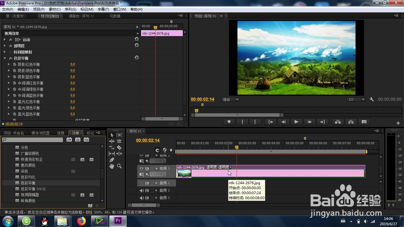The image size is (404, 227).
Task: Select the Pen tool
Action: tap(112, 160)
